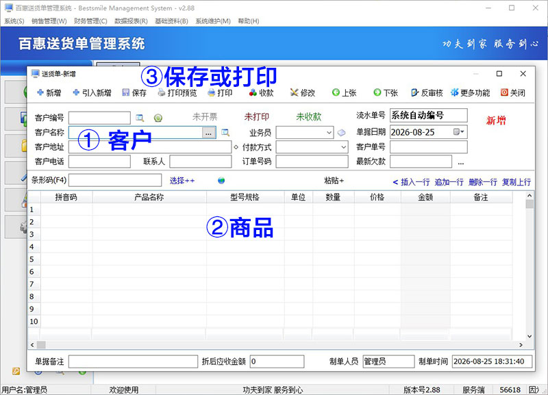Click the red 关闭 toolbar button
The image size is (548, 395).
(512, 92)
